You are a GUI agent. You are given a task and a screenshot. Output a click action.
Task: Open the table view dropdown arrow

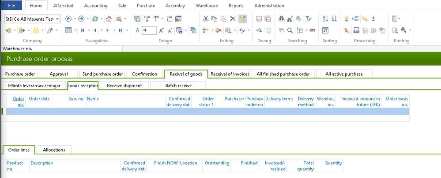[x=75, y=30]
